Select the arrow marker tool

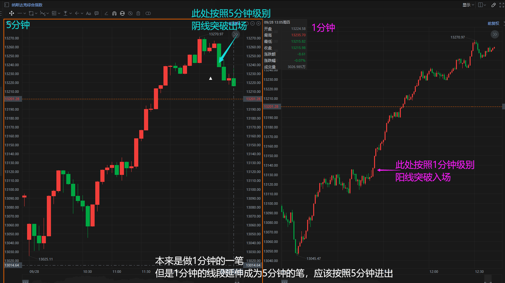point(77,13)
